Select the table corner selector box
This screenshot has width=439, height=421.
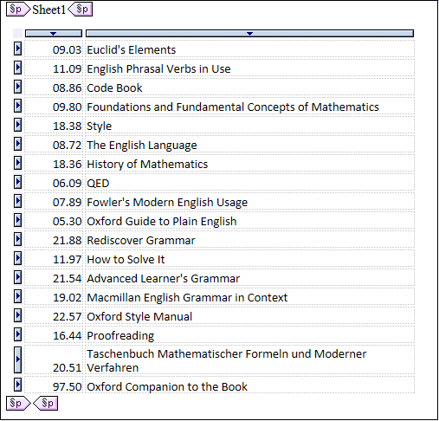click(x=17, y=34)
